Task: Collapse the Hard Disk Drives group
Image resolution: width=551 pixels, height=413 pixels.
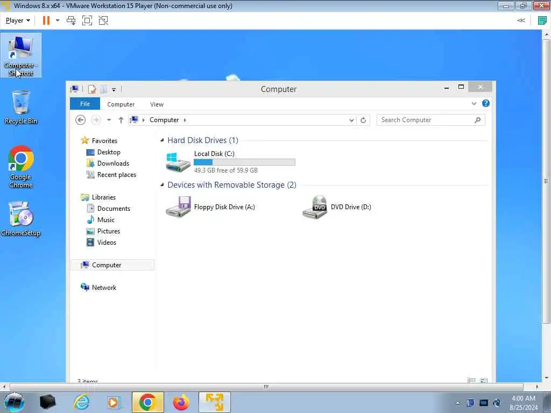Action: pos(162,140)
